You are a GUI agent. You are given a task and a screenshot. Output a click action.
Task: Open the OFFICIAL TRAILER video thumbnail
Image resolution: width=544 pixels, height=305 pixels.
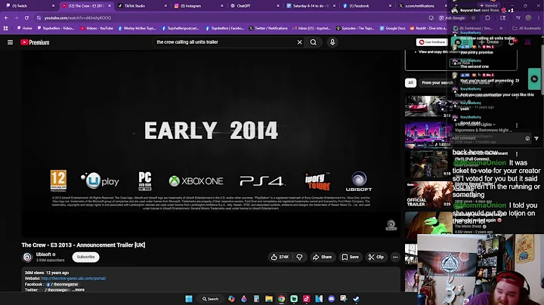428,194
